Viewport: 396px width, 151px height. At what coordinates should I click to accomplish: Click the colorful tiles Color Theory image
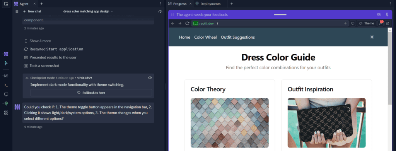(x=230, y=123)
